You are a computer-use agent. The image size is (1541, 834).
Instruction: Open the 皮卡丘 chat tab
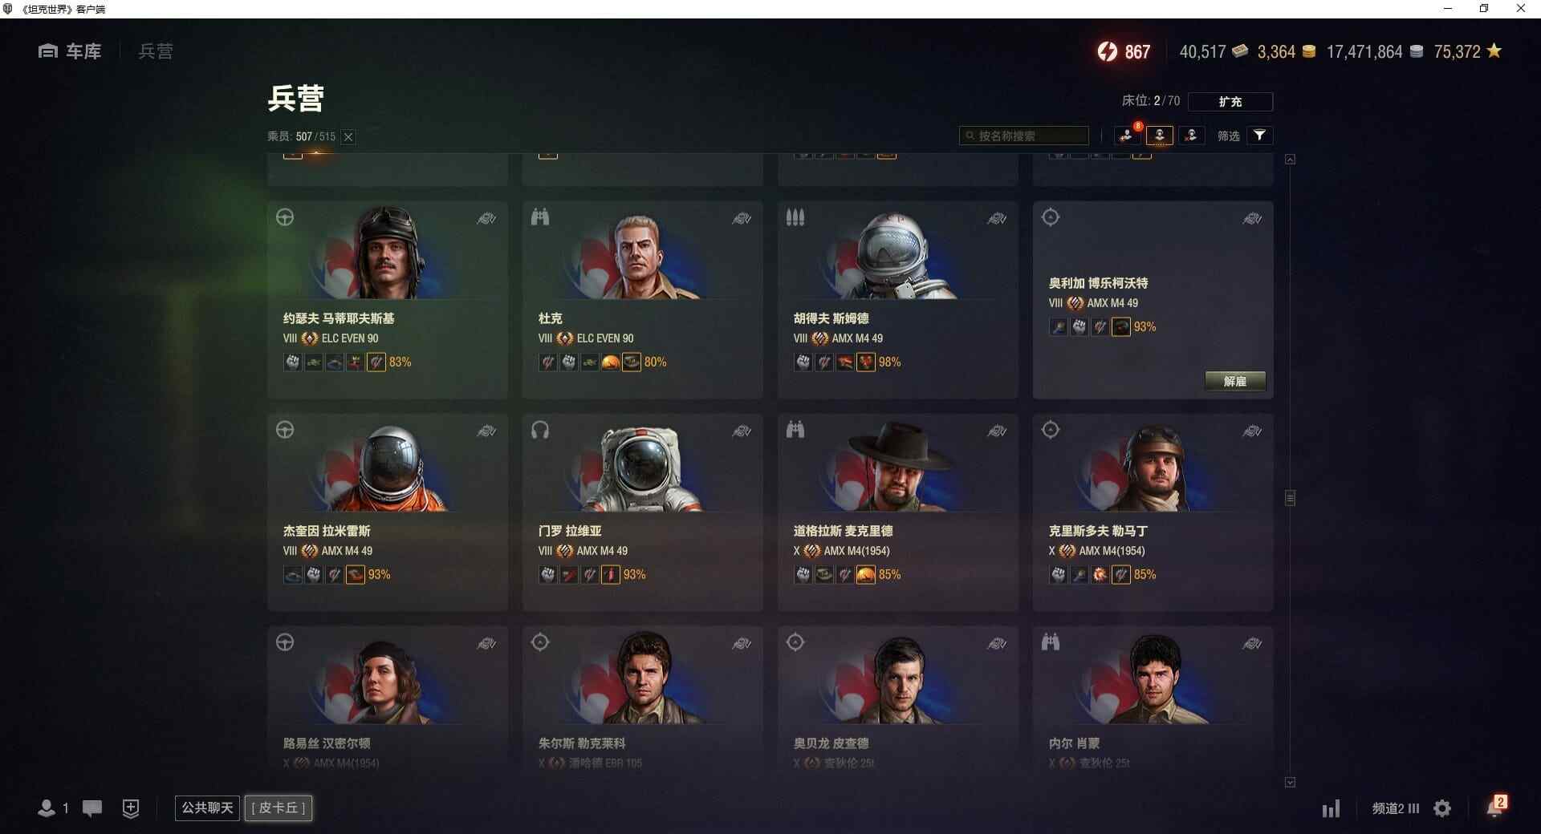pos(279,808)
